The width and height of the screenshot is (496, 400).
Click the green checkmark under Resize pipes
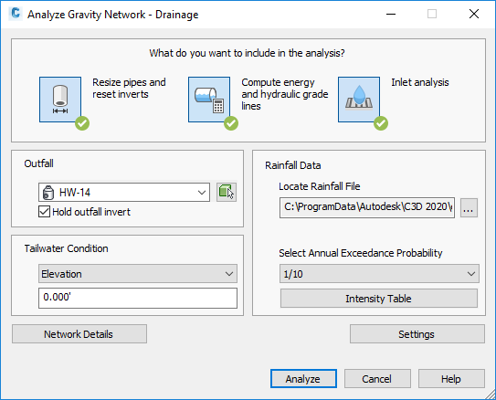[x=82, y=123]
